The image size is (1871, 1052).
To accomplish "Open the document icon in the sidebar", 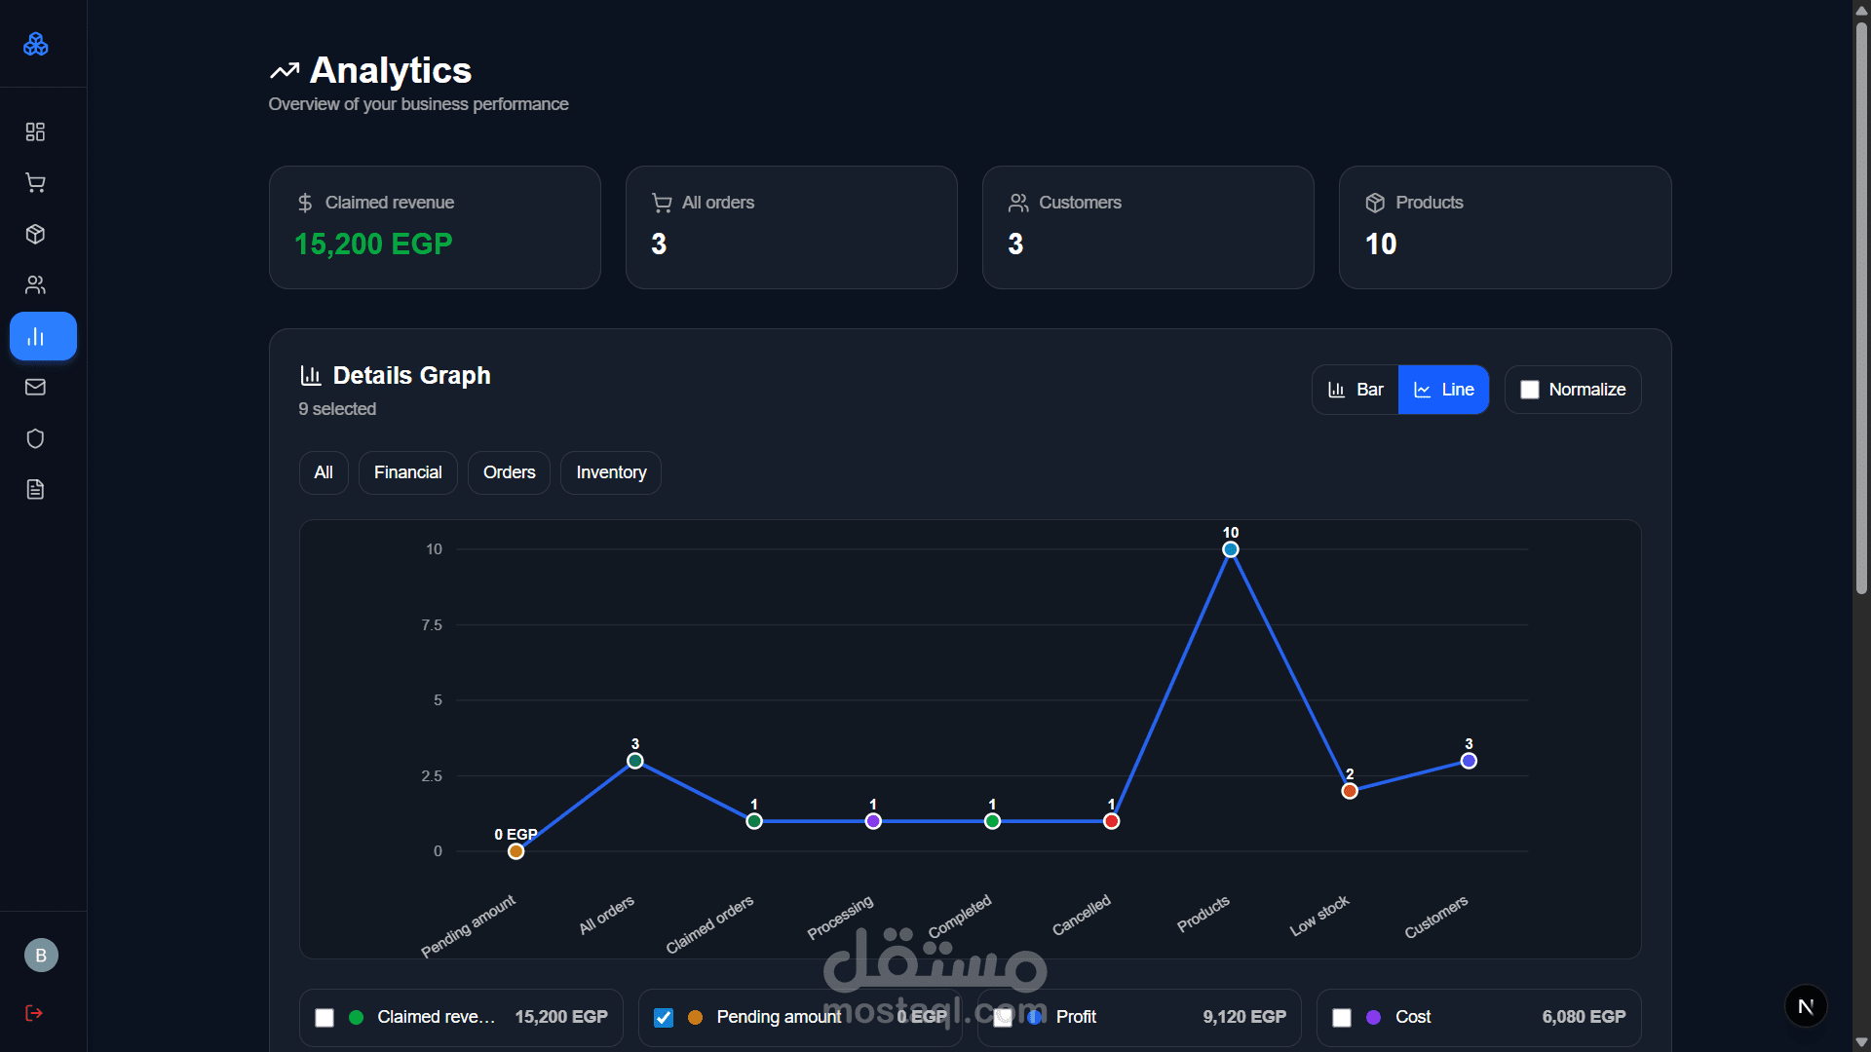I will click(x=35, y=489).
